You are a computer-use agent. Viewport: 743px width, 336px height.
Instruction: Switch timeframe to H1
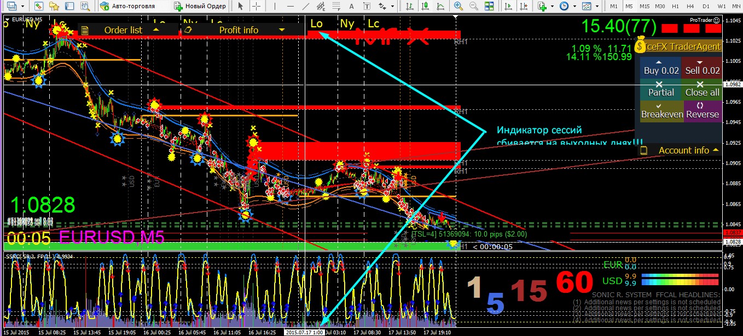point(676,6)
